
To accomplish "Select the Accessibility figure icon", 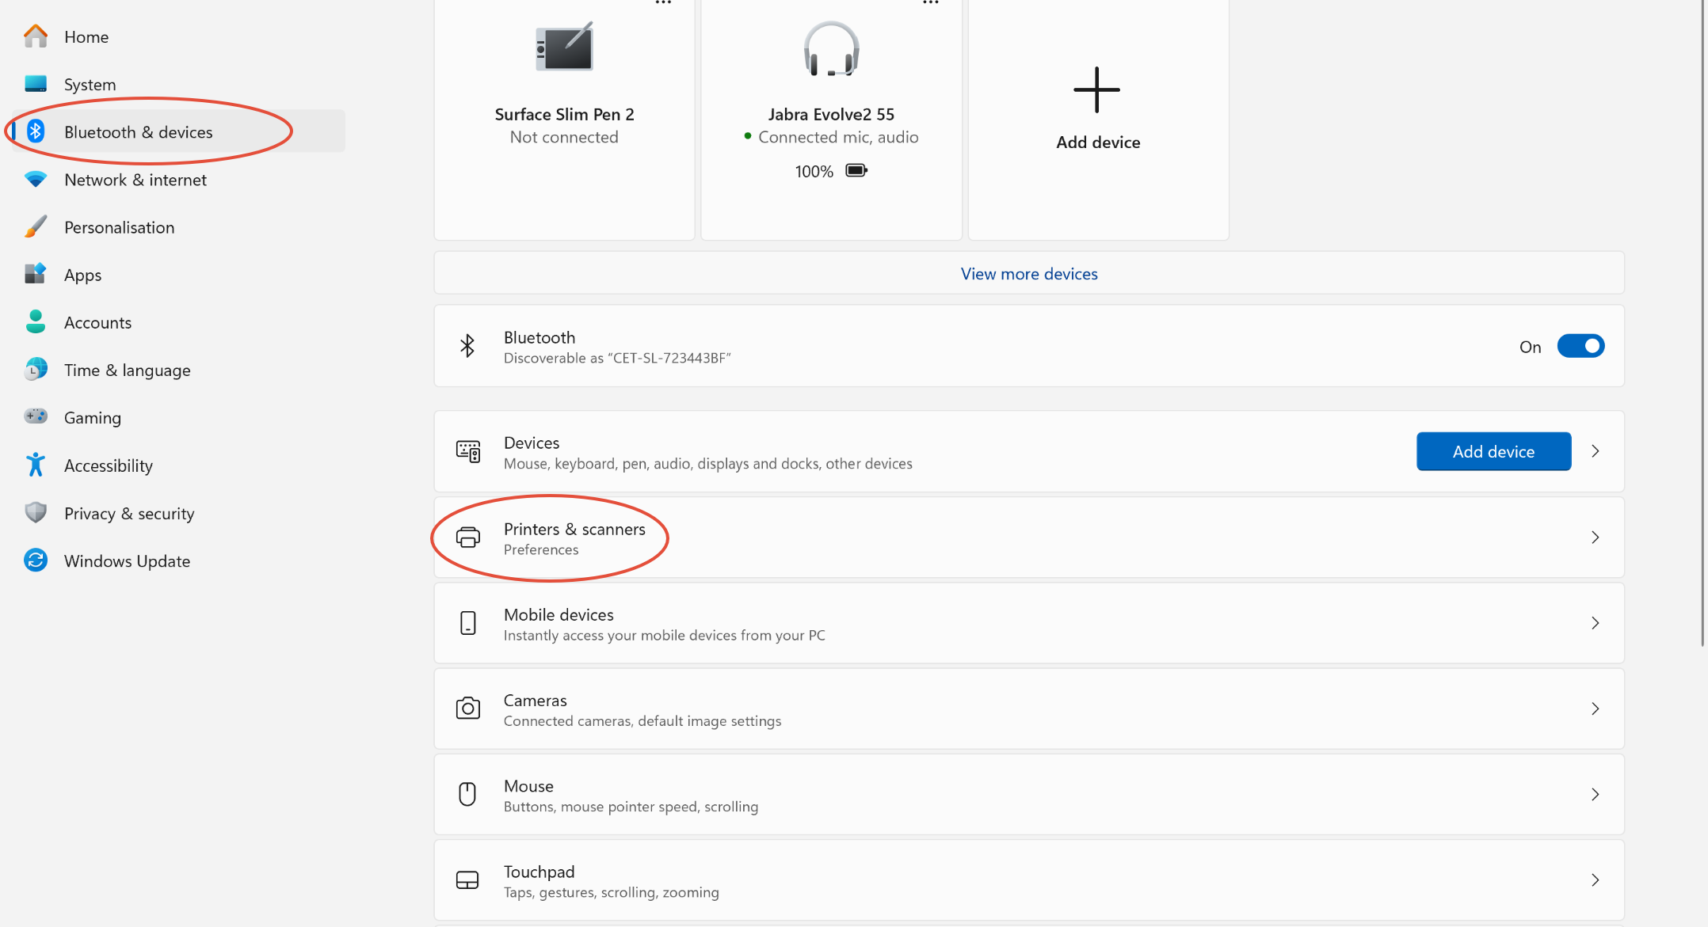I will click(x=36, y=465).
